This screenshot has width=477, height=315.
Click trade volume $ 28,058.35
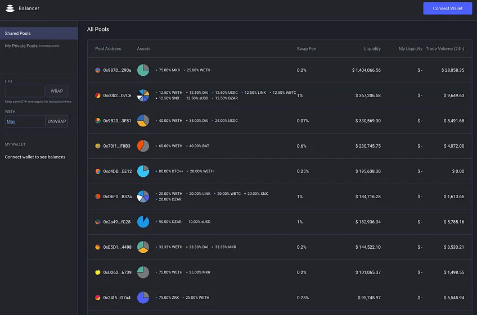coord(453,70)
